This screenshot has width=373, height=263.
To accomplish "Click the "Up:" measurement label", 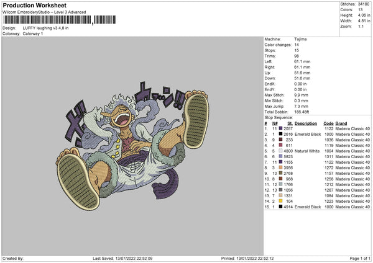I will click(x=267, y=73).
